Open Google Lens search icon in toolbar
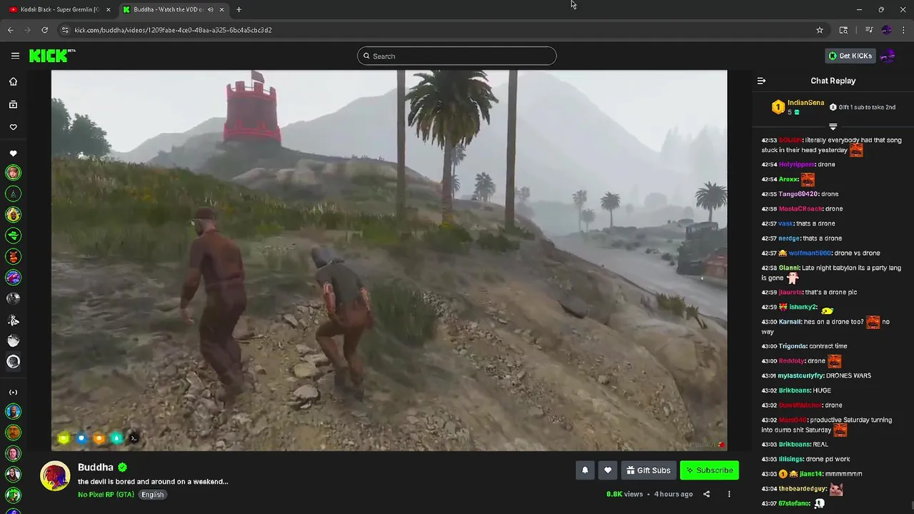The height and width of the screenshot is (514, 914). [843, 30]
